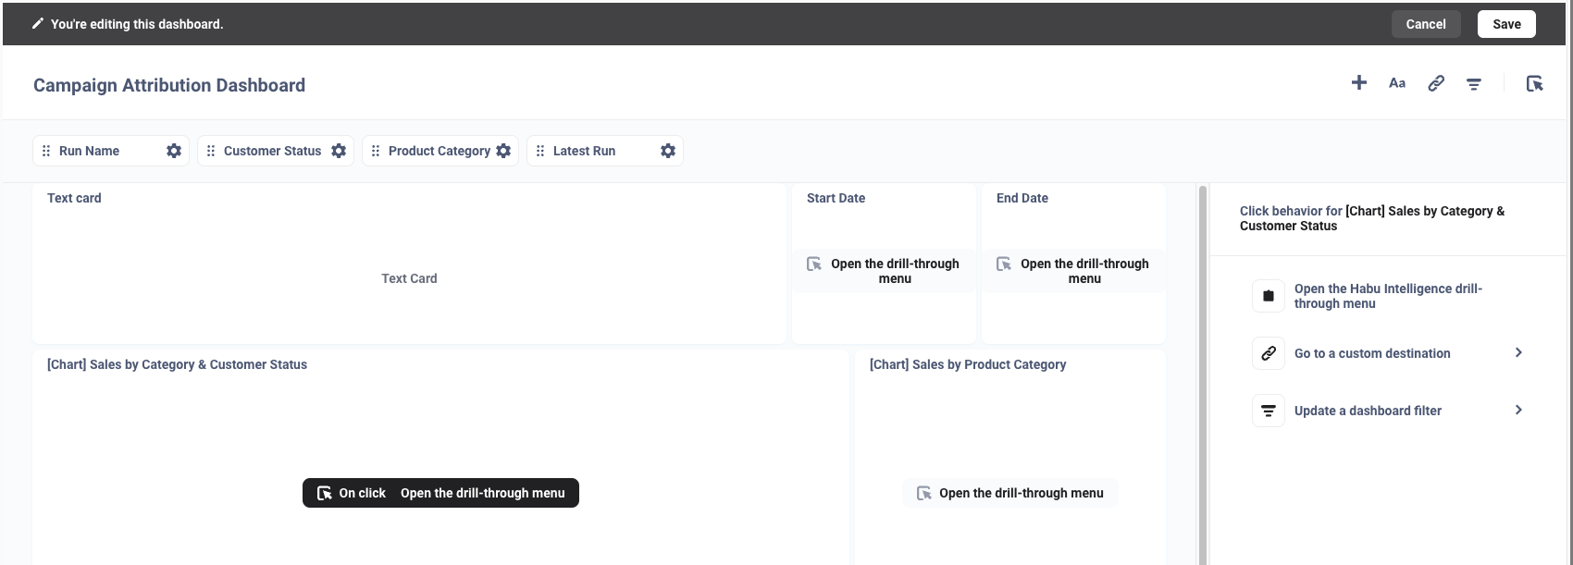
Task: Click the Cancel button
Action: 1425,24
